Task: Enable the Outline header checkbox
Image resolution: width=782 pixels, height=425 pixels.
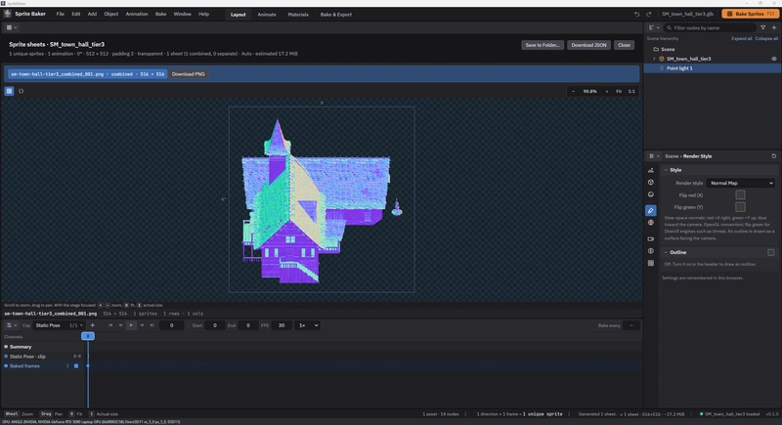Action: (771, 253)
